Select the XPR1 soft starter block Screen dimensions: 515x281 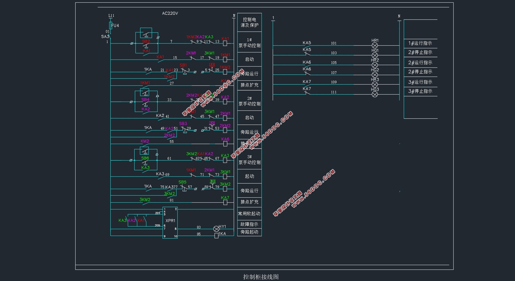170,222
